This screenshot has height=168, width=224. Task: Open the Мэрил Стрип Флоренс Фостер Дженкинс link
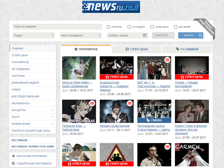point(191,129)
